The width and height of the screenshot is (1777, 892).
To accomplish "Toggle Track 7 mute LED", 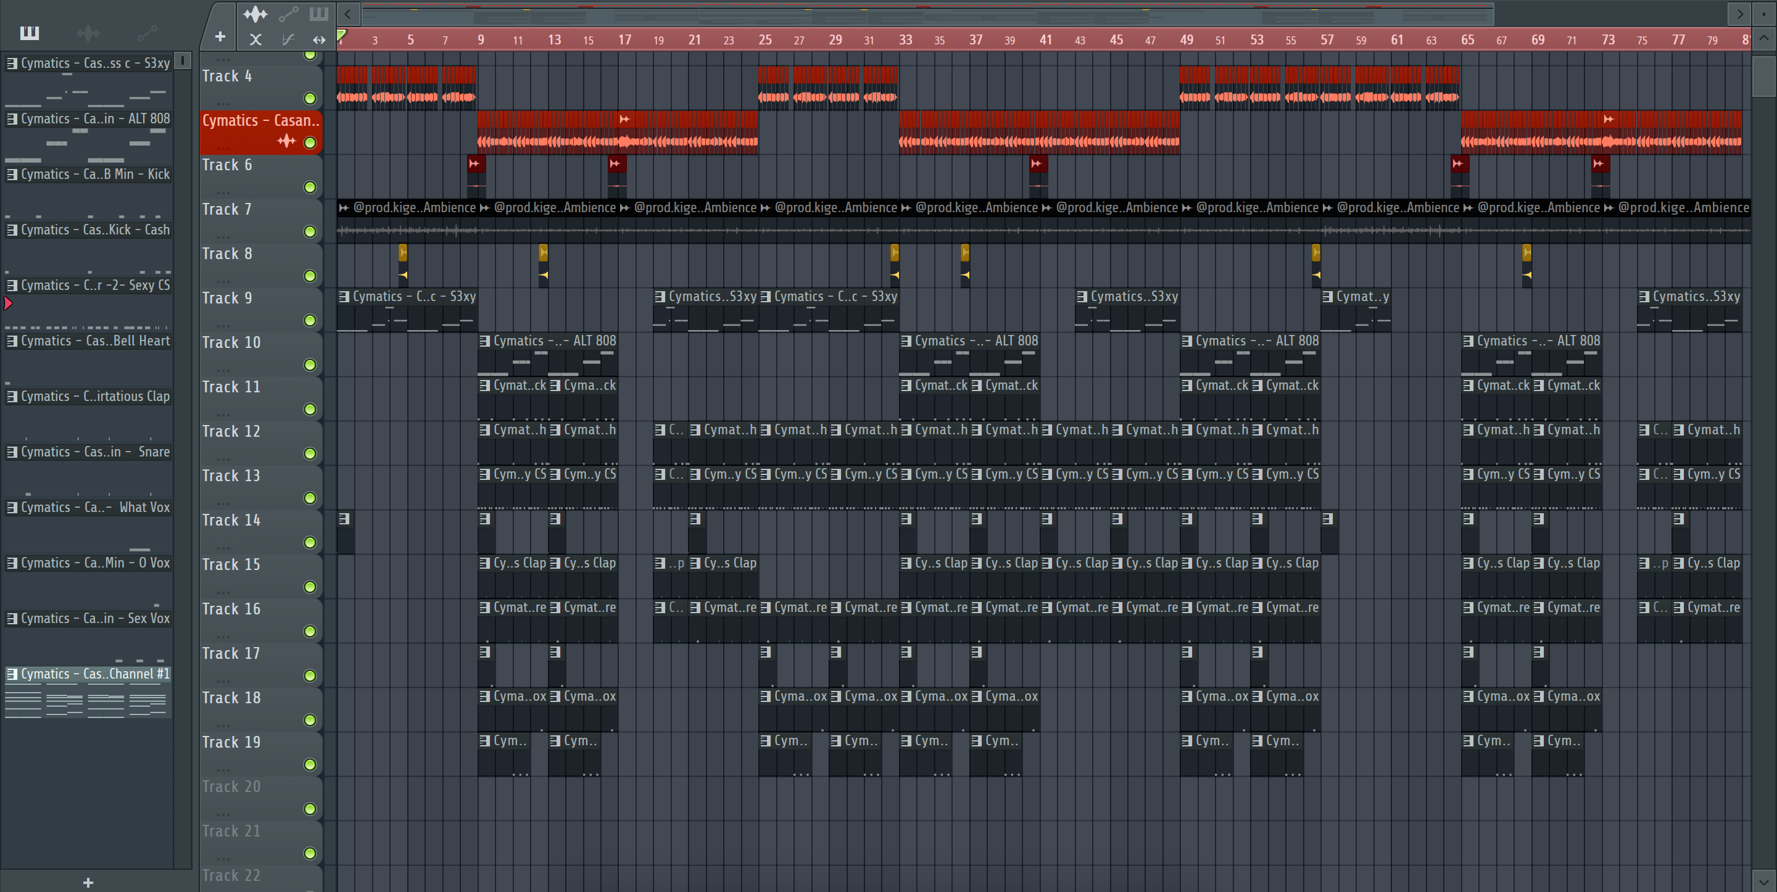I will (x=310, y=231).
